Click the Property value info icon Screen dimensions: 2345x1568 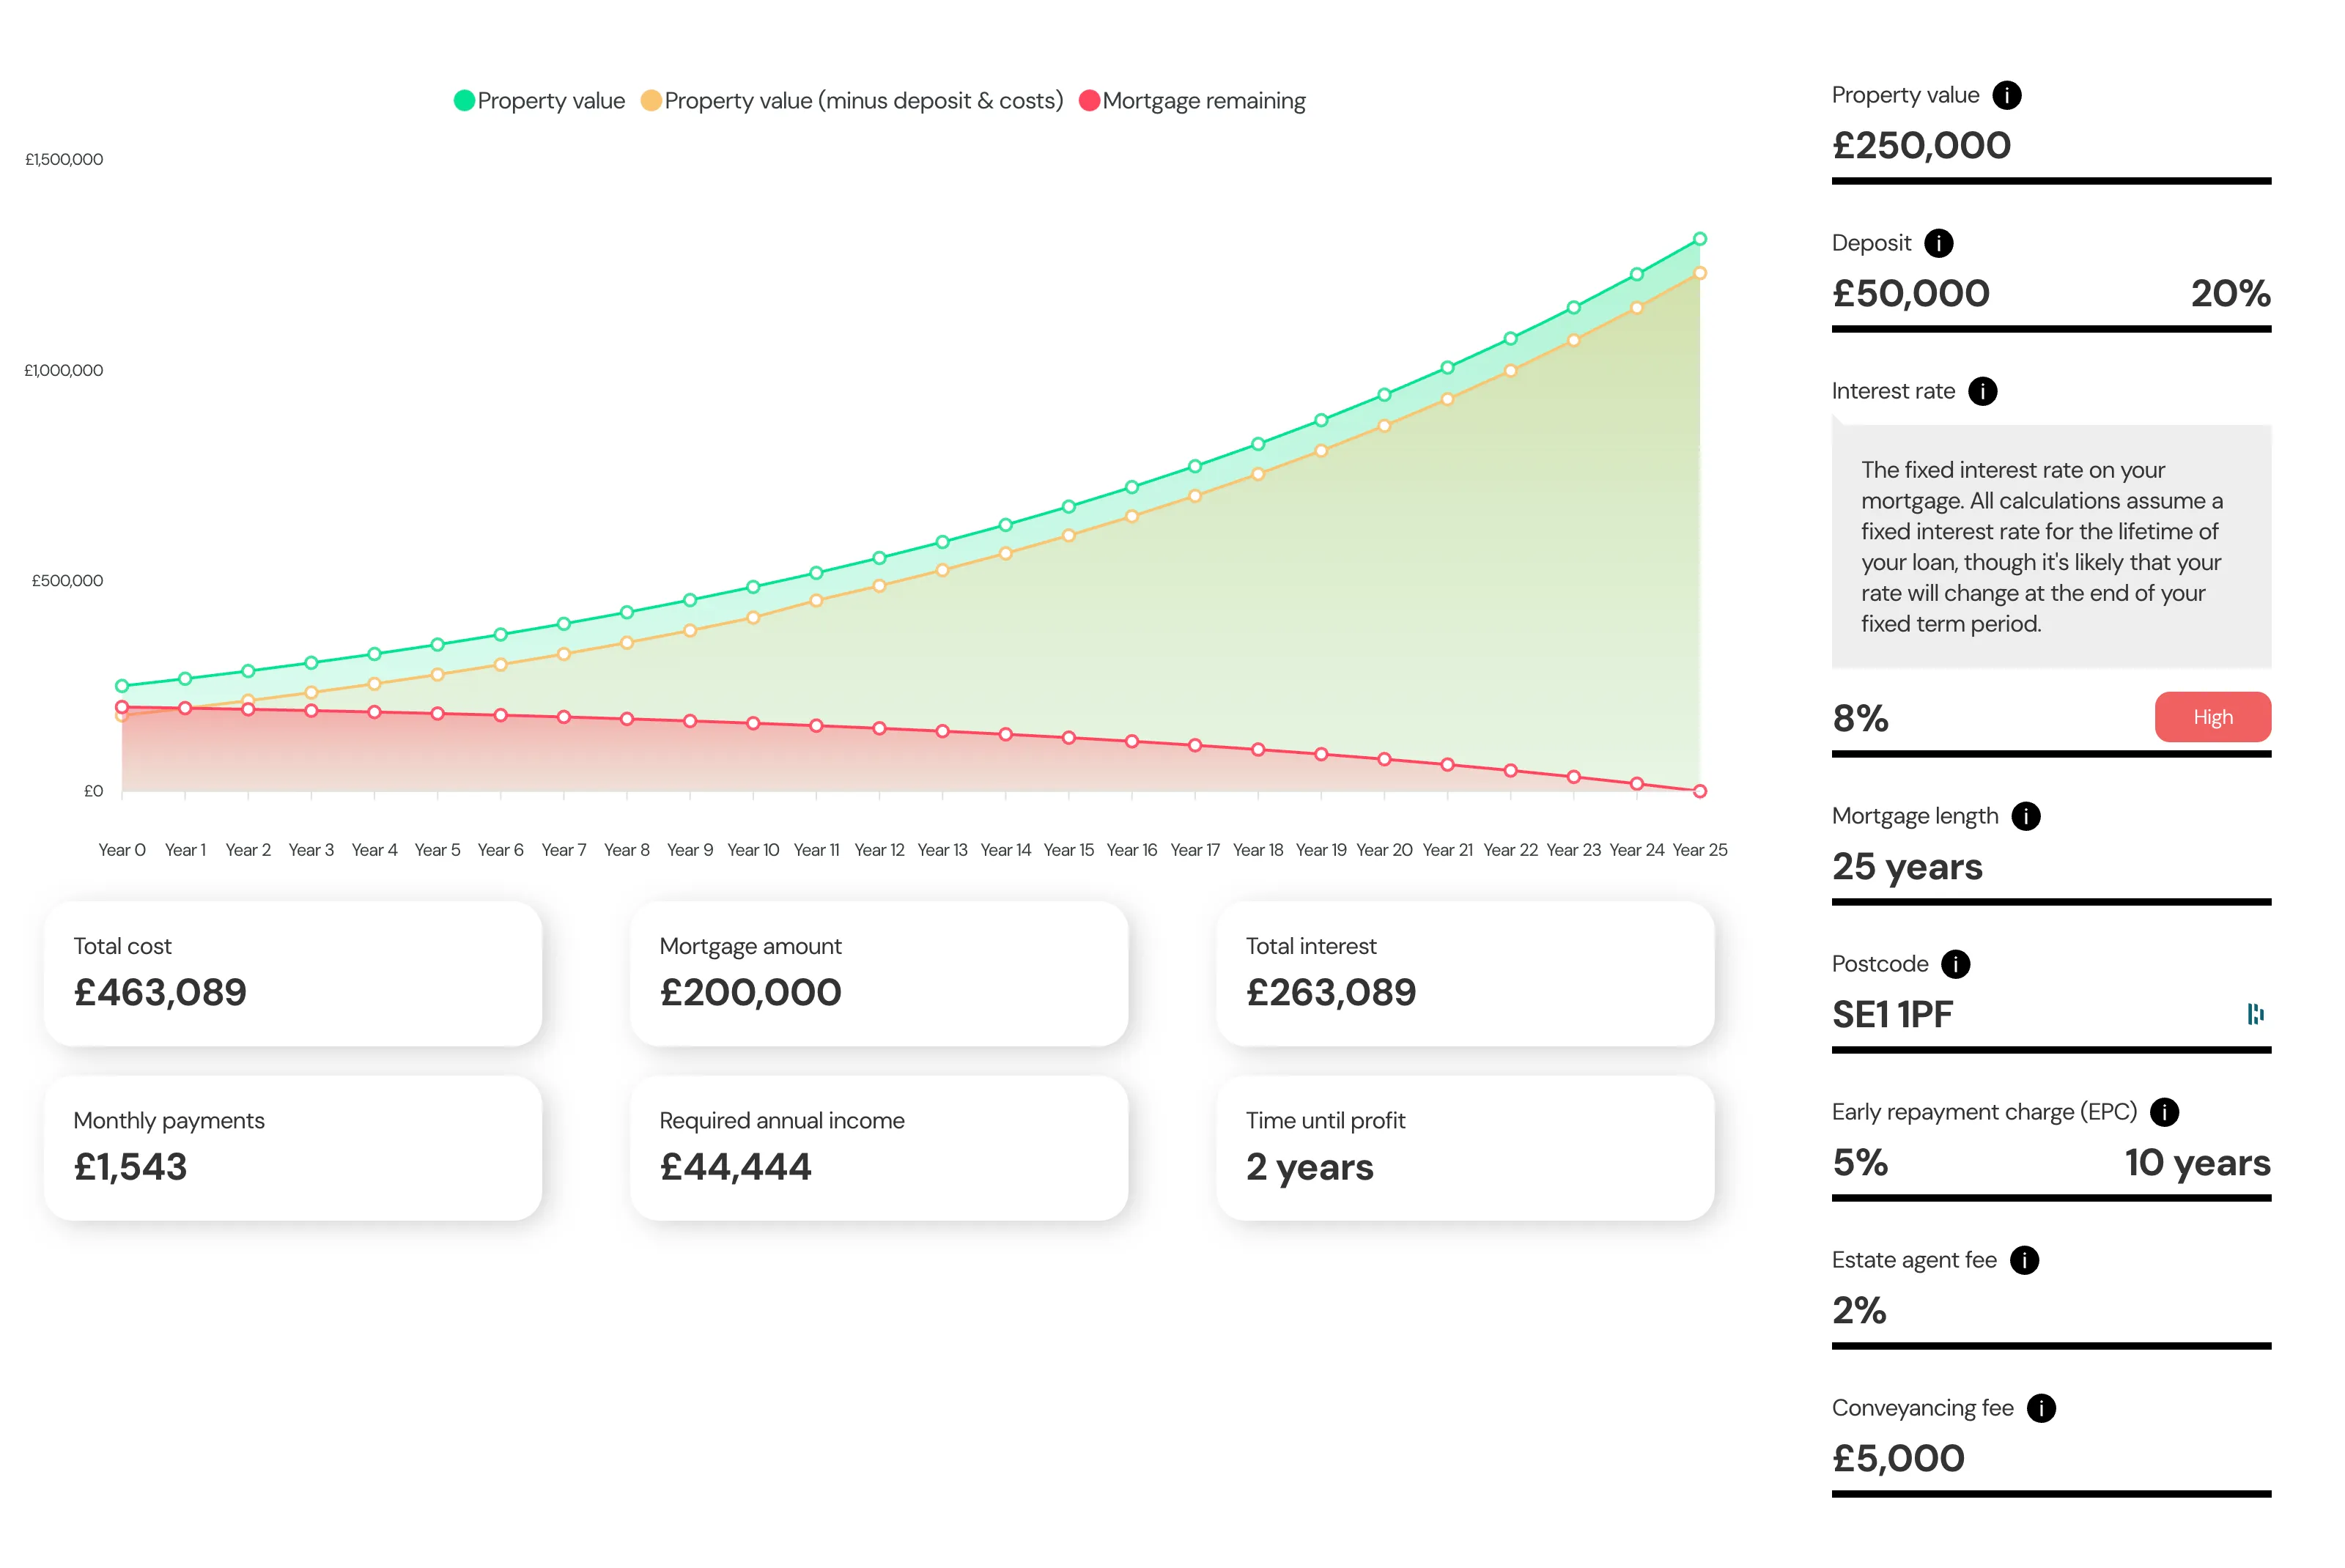click(2006, 95)
